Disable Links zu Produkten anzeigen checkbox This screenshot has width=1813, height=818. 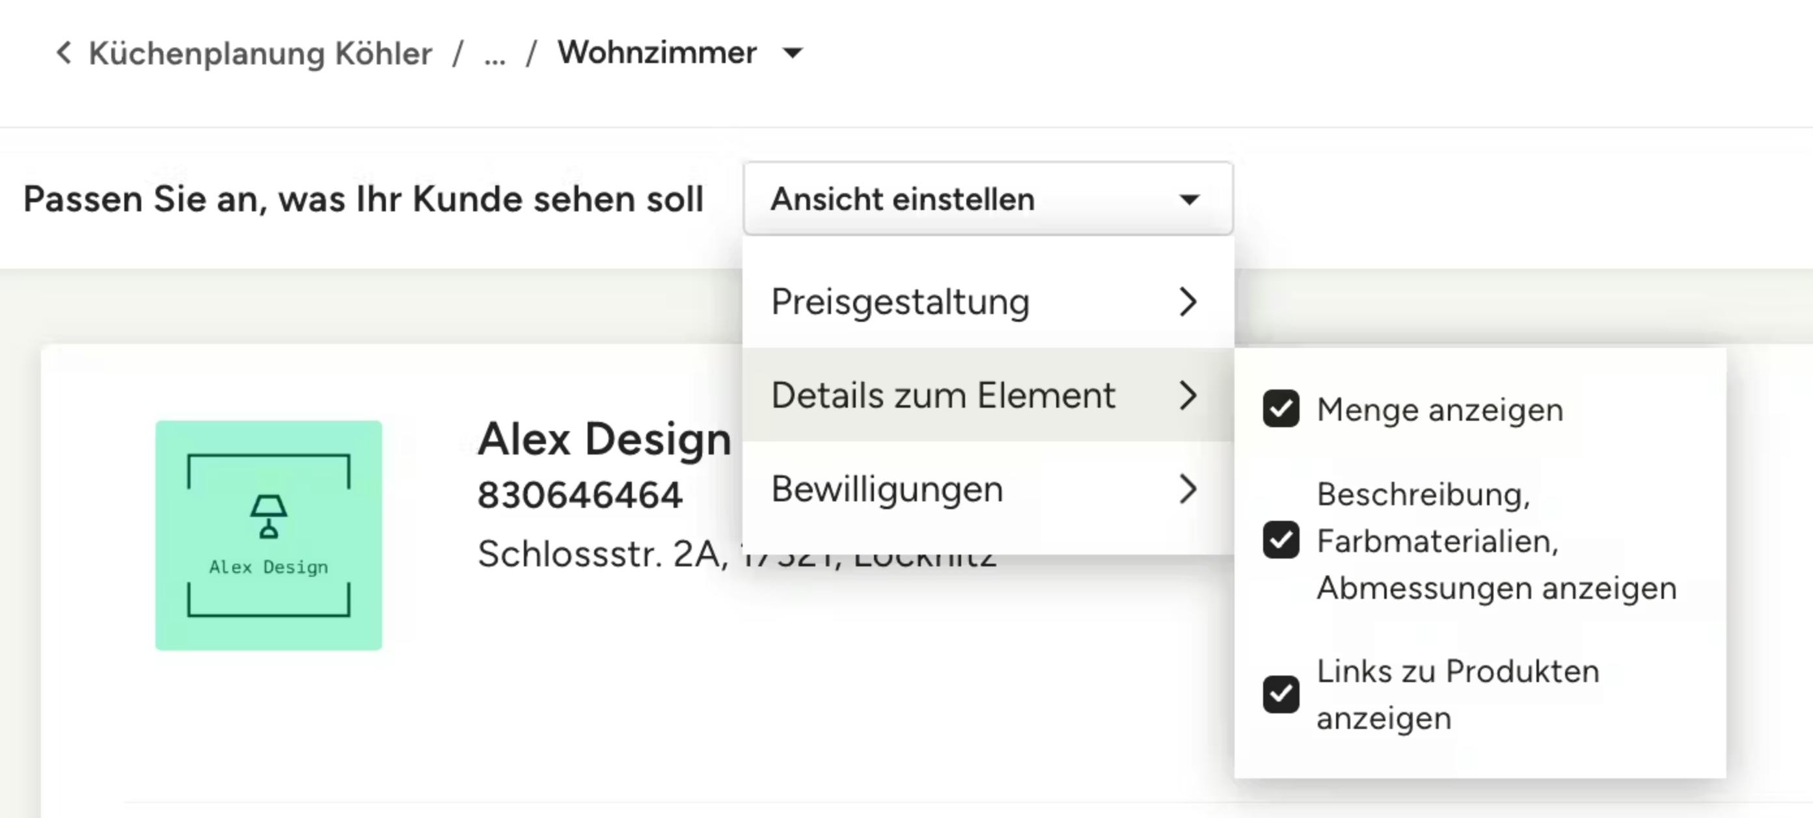[x=1280, y=694]
